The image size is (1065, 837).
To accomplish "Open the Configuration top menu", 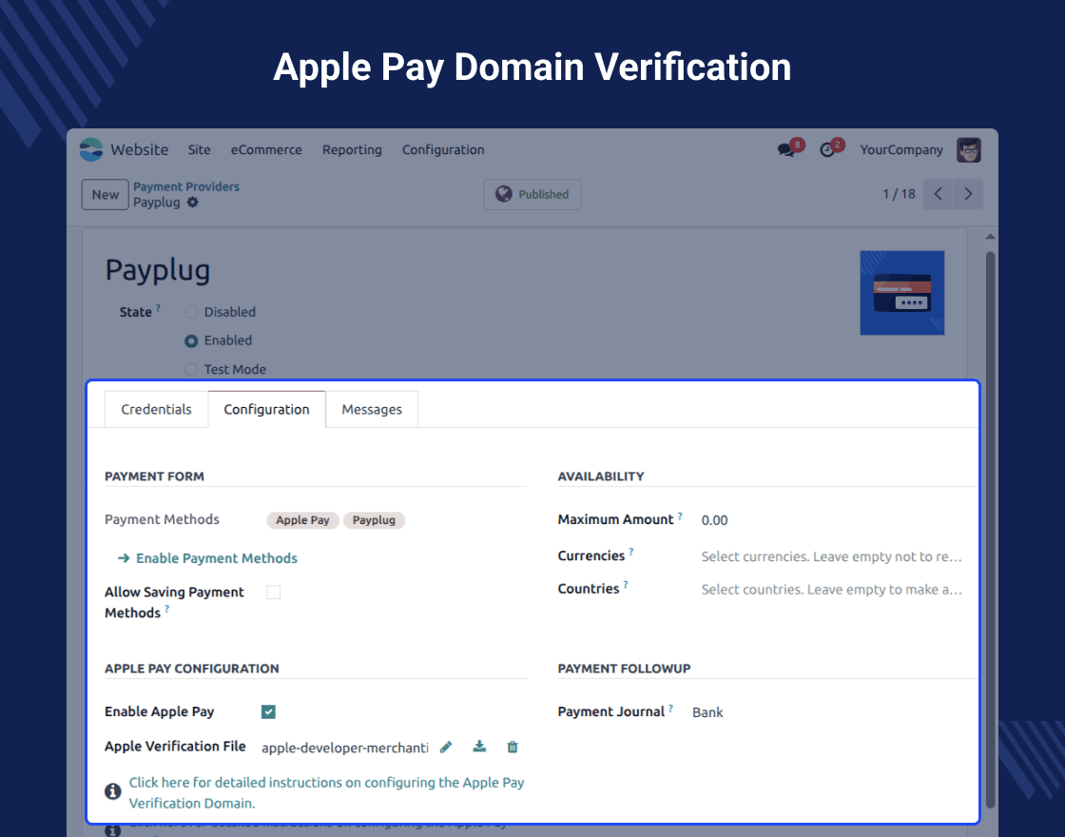I will pos(443,149).
